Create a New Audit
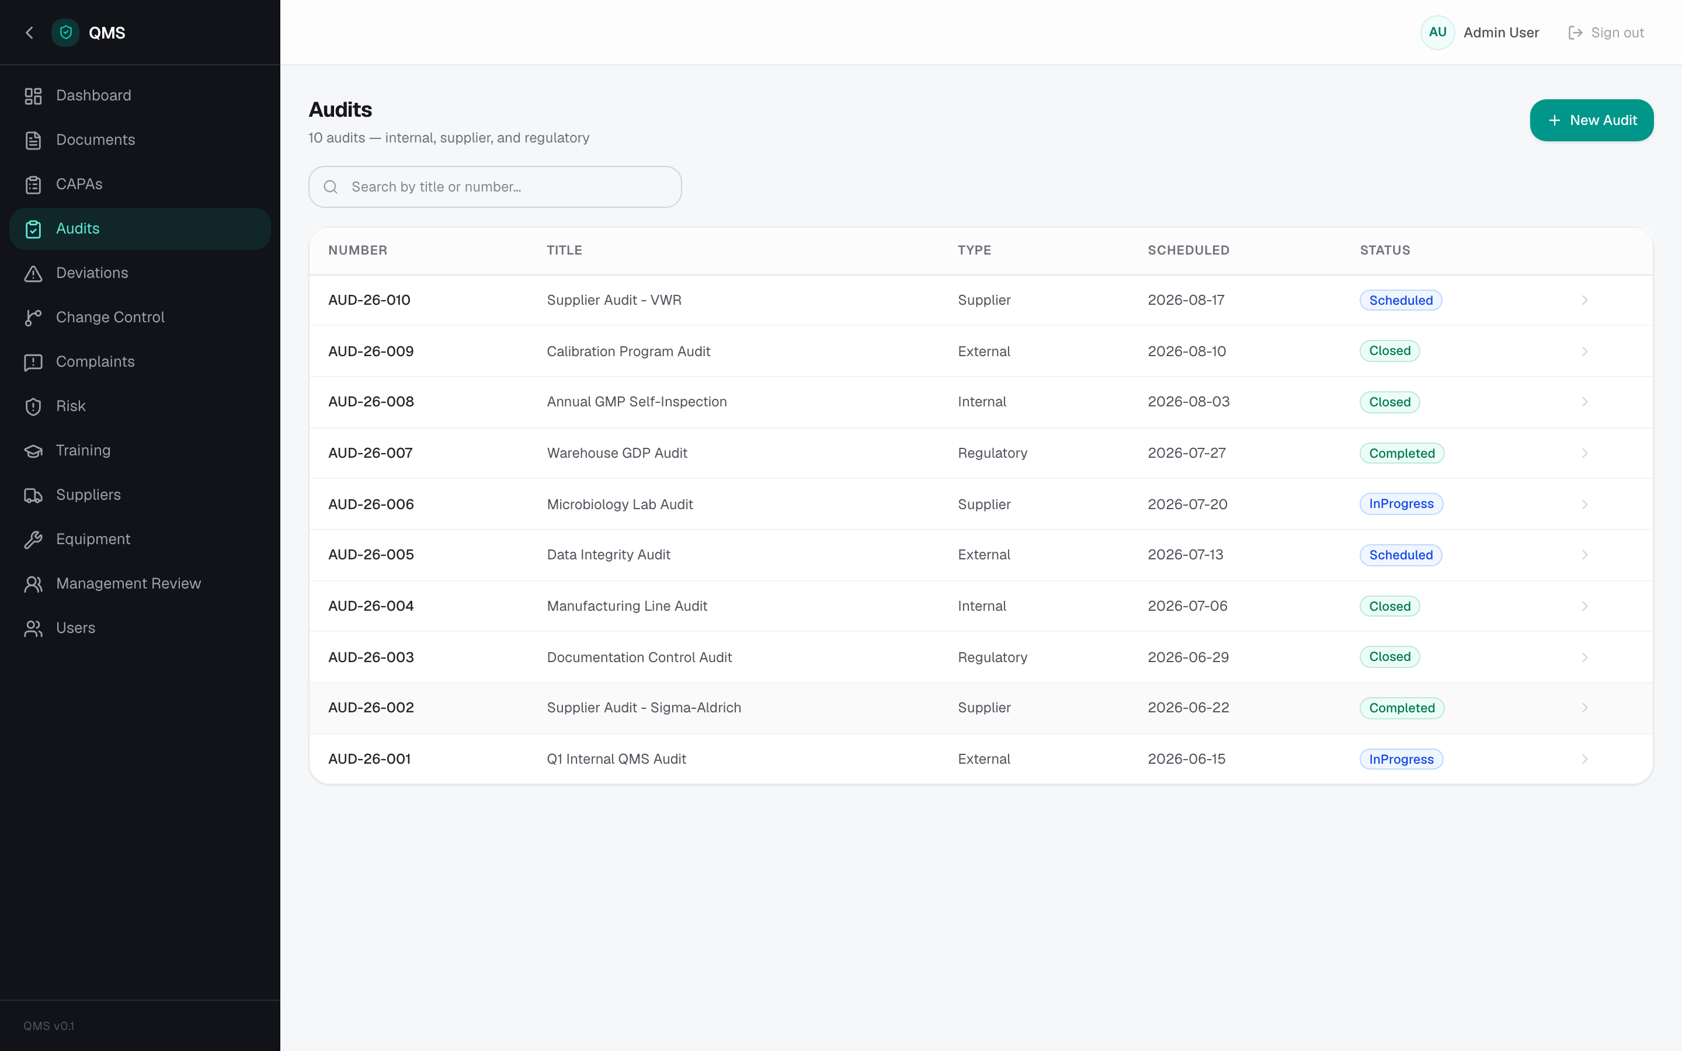This screenshot has width=1682, height=1051. (x=1591, y=120)
